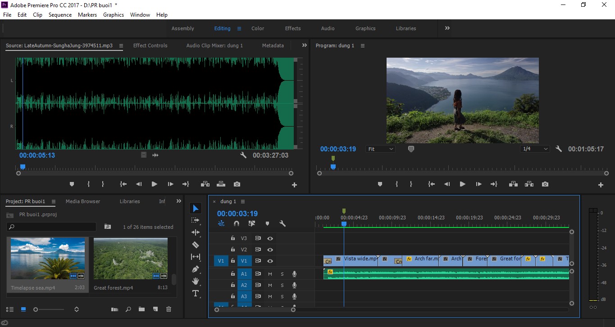Image resolution: width=615 pixels, height=327 pixels.
Task: Select the Razor tool
Action: pyautogui.click(x=196, y=245)
